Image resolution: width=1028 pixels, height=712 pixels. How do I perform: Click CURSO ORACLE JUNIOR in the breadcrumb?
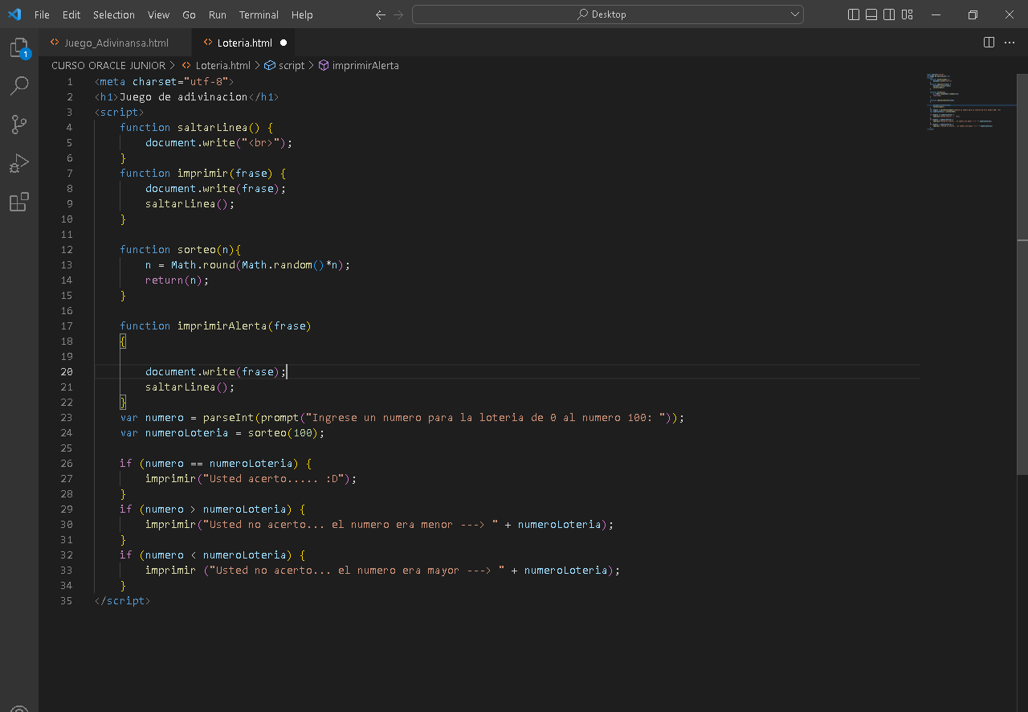(108, 66)
